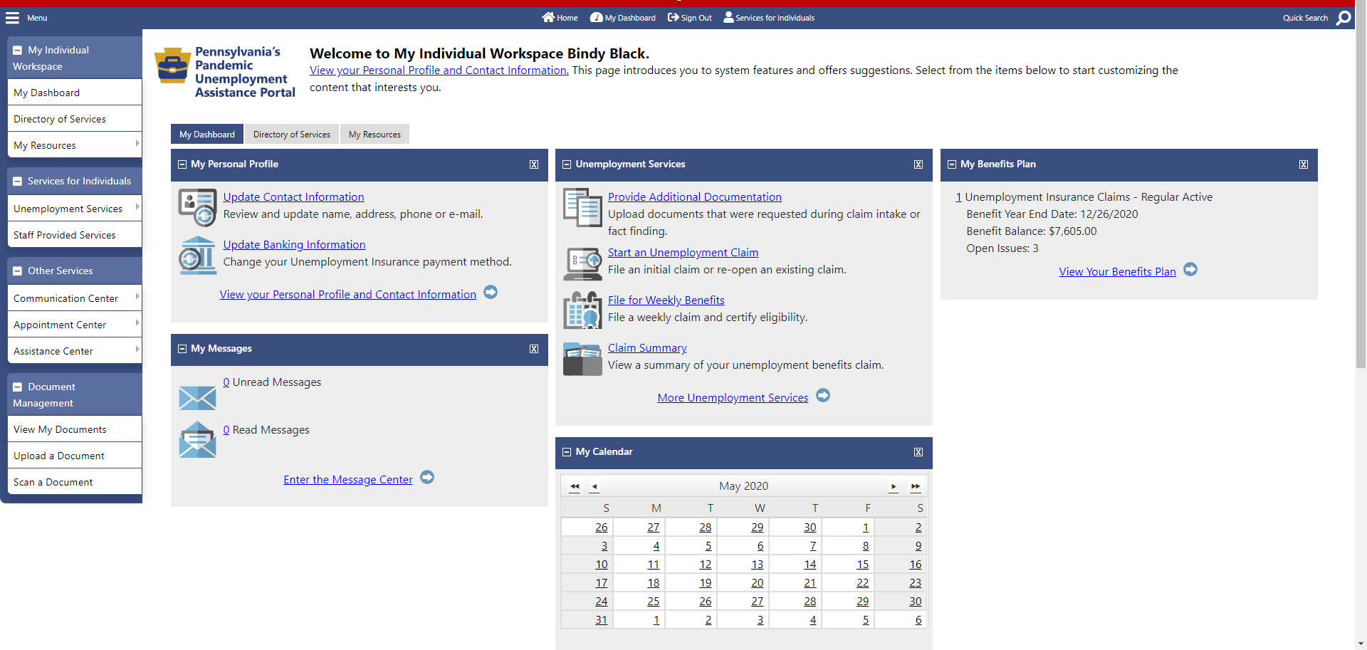Screen dimensions: 1367x650
Task: Click the File for Weekly Benefits calendar icon
Action: 582,310
